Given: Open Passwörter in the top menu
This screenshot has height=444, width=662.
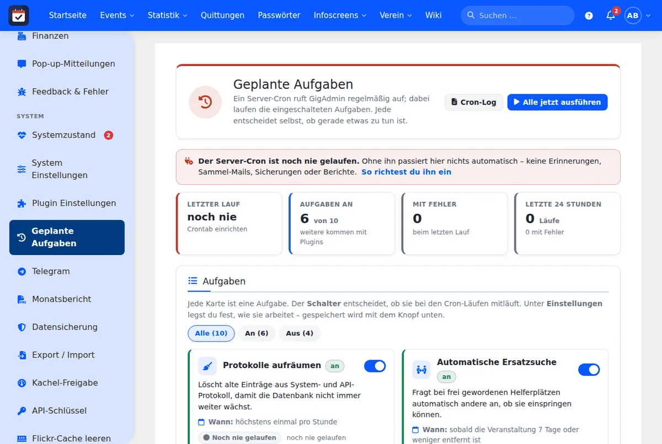Looking at the screenshot, I should pyautogui.click(x=279, y=15).
